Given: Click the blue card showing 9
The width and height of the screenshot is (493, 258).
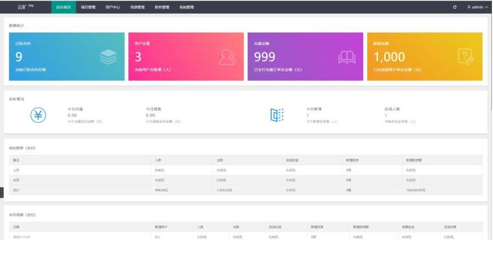Looking at the screenshot, I should pos(67,56).
